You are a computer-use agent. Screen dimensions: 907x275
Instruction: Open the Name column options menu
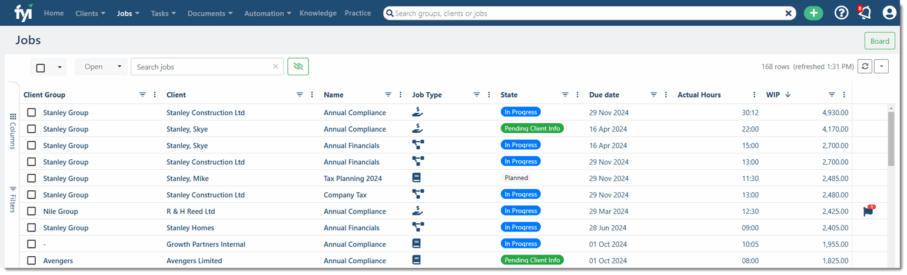(x=401, y=95)
